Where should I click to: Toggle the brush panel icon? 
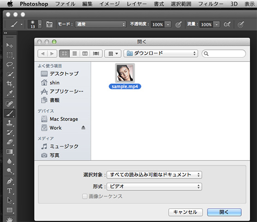(x=49, y=24)
